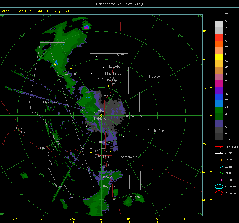Click the Composite_Reflectivity title
Image resolution: width=239 pixels, height=223 pixels.
point(119,4)
